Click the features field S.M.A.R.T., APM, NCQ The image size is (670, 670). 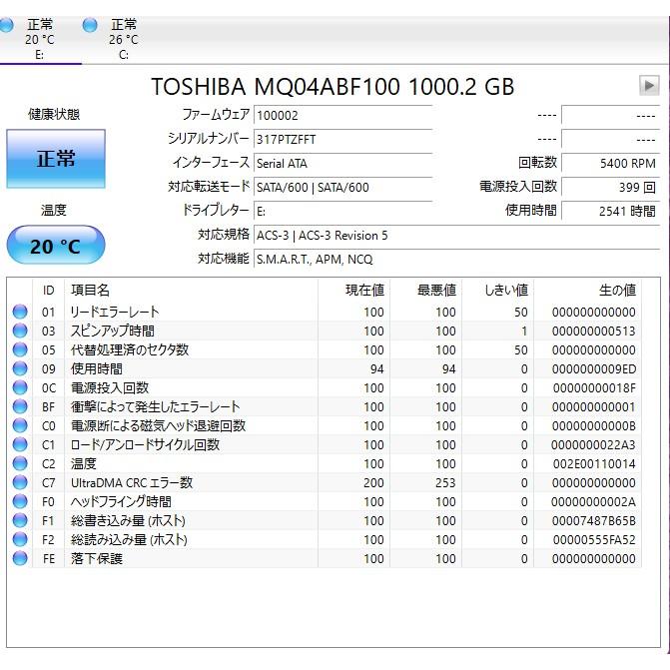coord(456,260)
